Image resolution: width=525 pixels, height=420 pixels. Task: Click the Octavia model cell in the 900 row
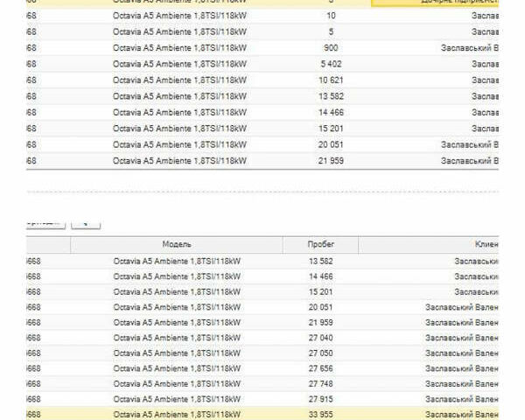(x=179, y=47)
